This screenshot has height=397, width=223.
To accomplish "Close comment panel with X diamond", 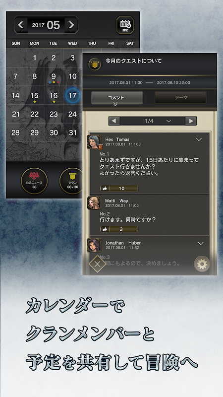I will pyautogui.click(x=97, y=264).
